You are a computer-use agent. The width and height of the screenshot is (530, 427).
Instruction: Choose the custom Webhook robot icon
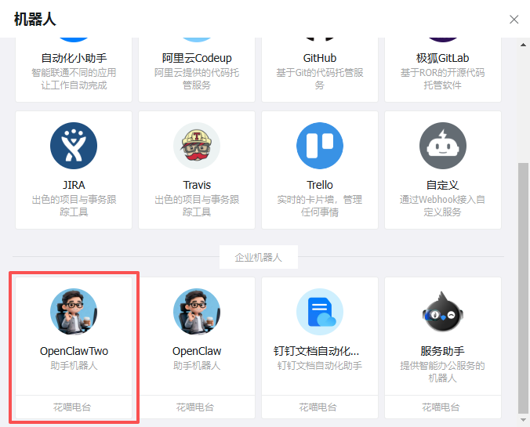tap(443, 146)
